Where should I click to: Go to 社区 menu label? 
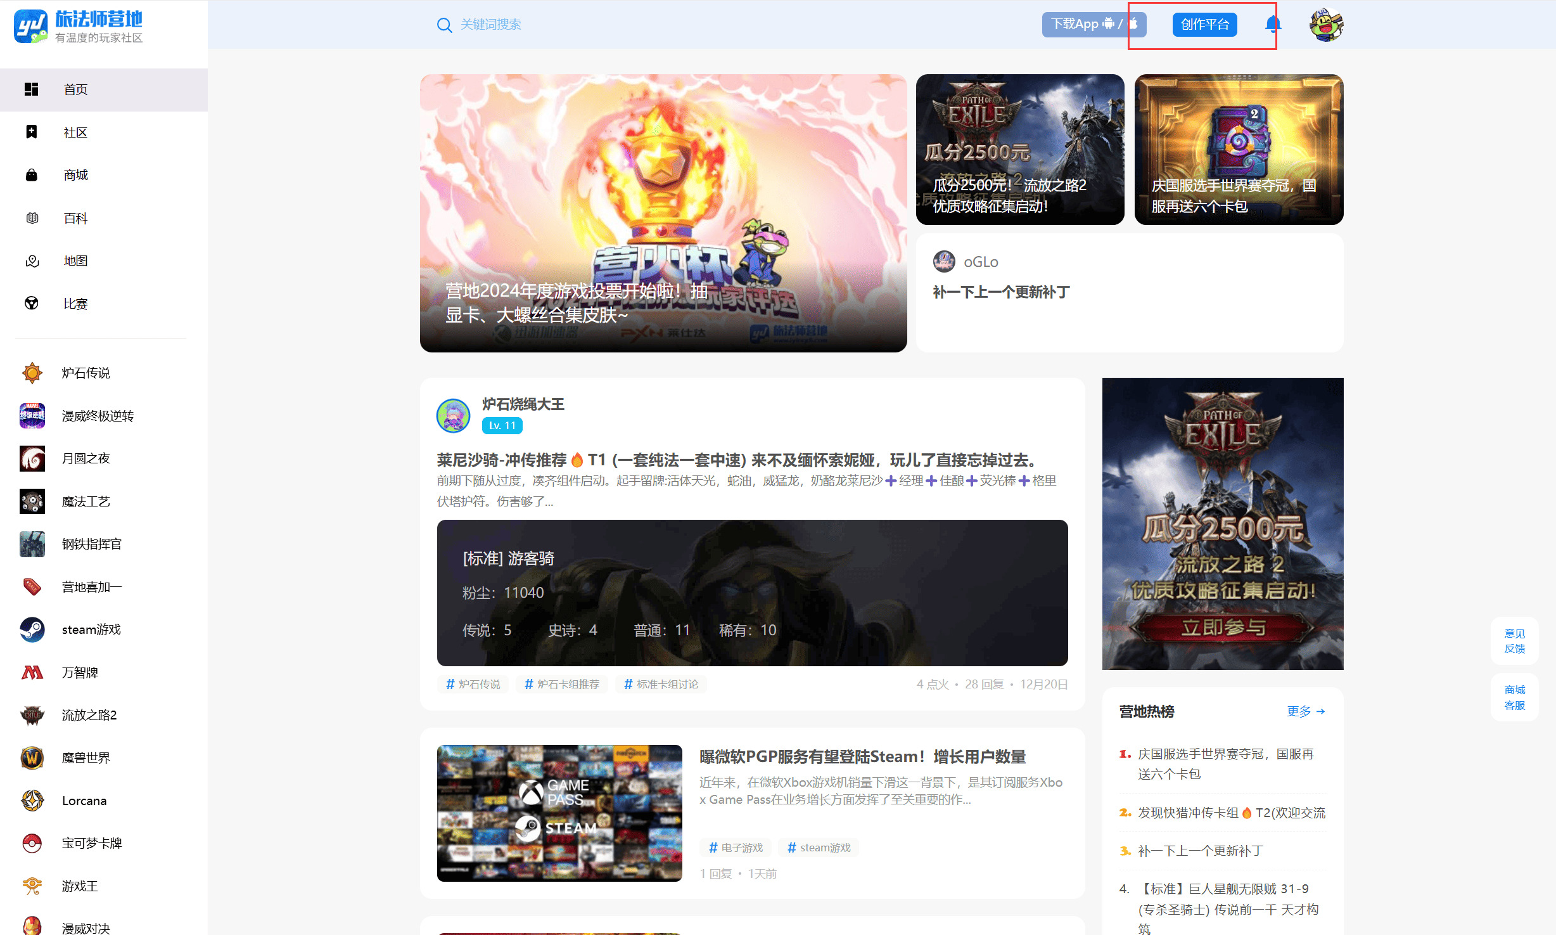[75, 132]
